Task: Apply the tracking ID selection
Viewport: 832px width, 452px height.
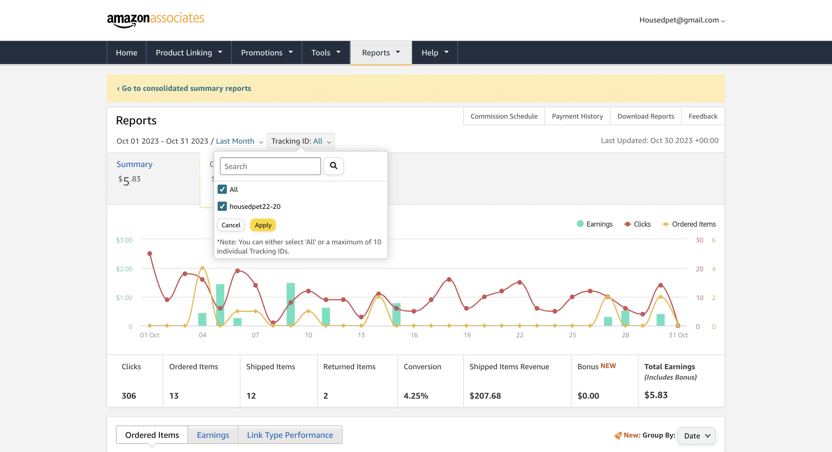Action: coord(263,225)
